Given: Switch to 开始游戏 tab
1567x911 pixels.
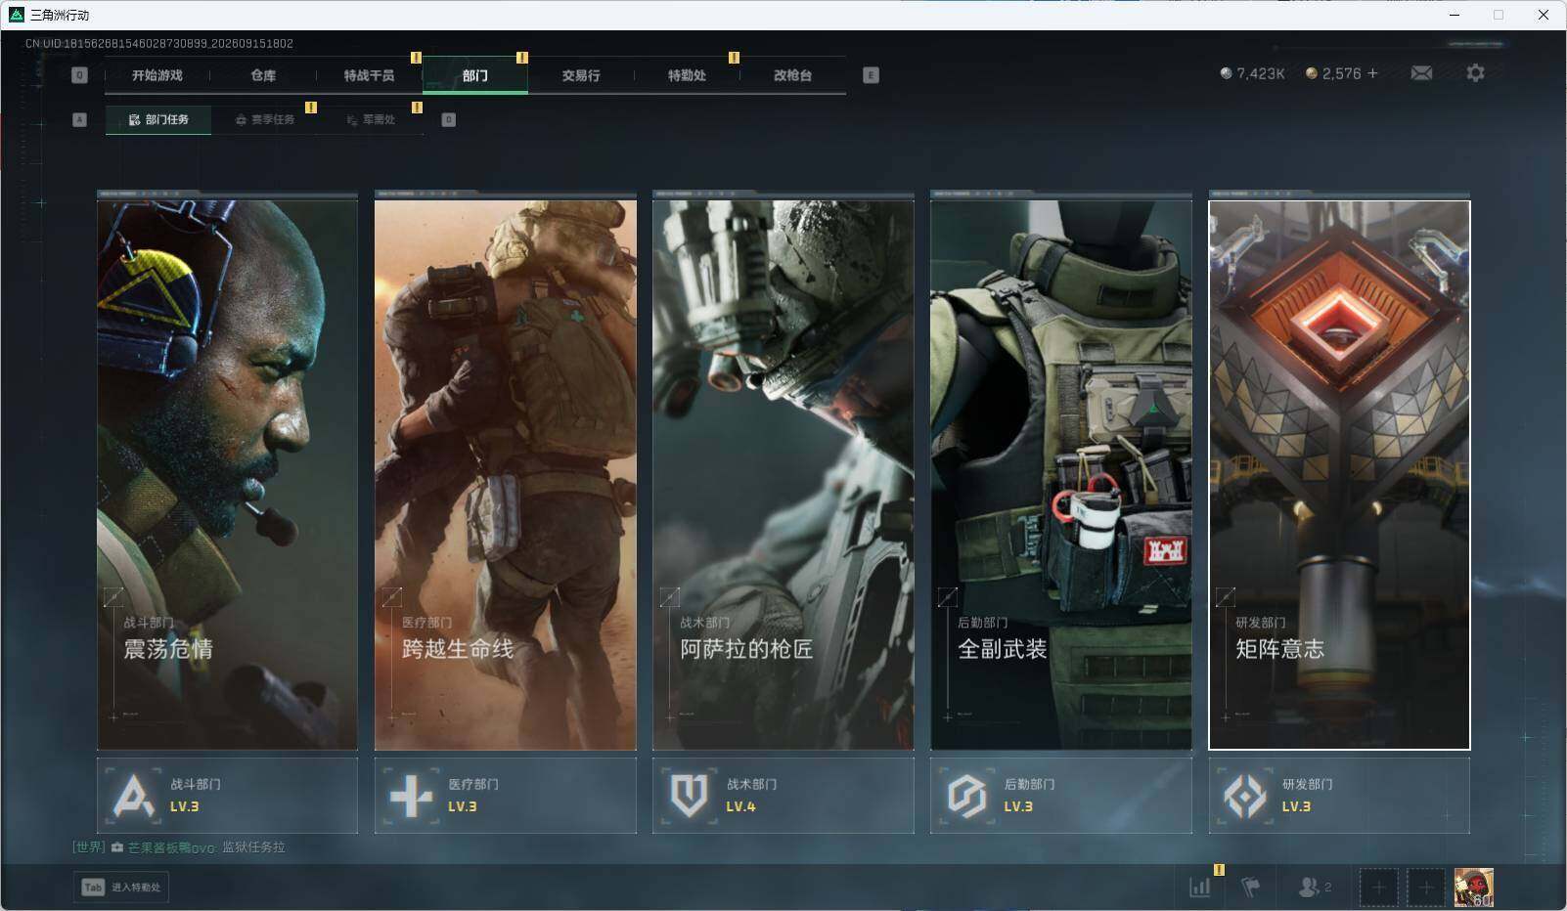Looking at the screenshot, I should (x=157, y=75).
